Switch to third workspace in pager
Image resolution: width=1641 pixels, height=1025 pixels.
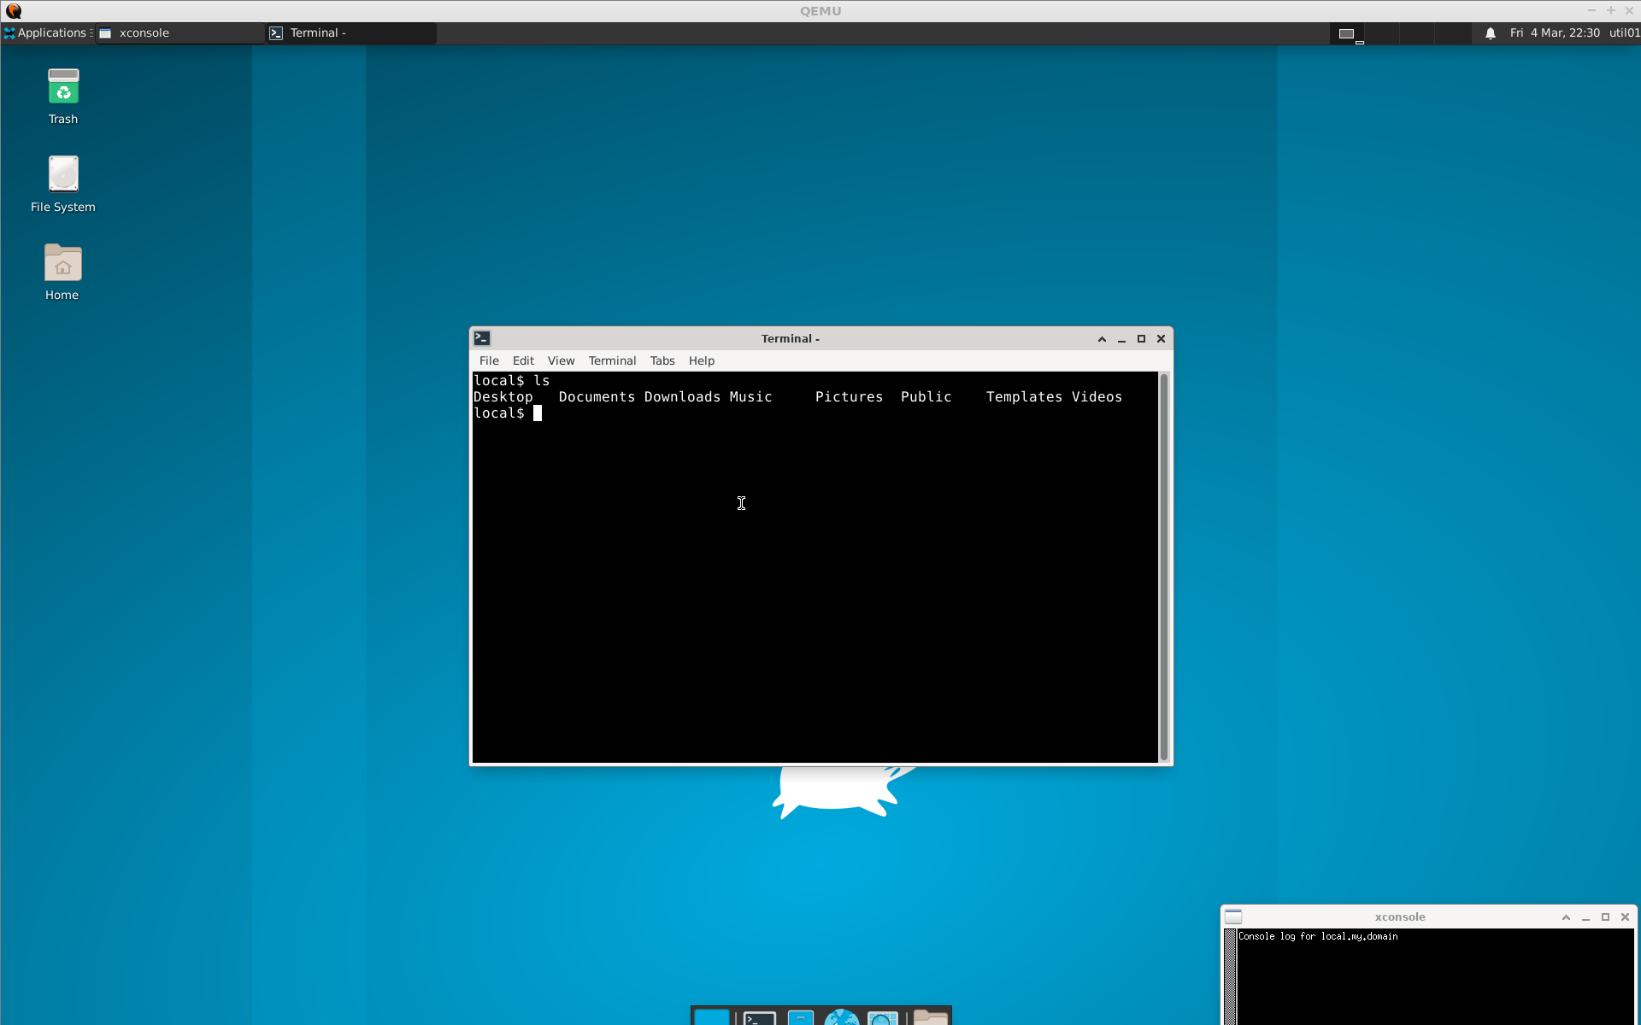coord(1417,33)
